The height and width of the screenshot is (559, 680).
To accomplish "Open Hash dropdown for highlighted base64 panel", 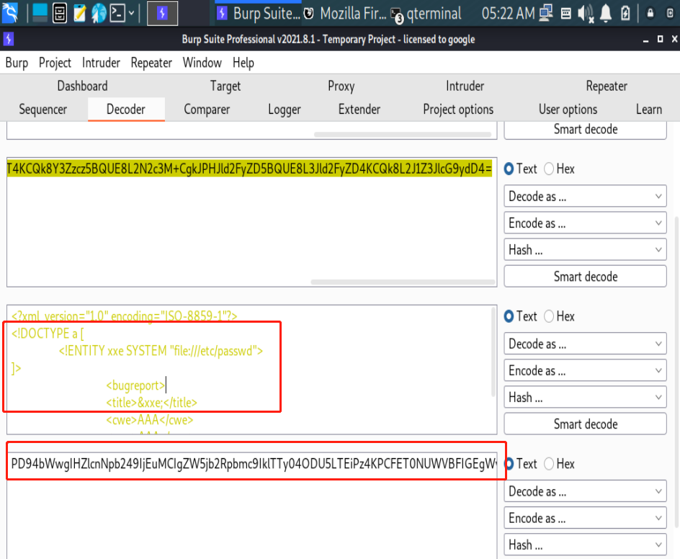I will [x=585, y=250].
